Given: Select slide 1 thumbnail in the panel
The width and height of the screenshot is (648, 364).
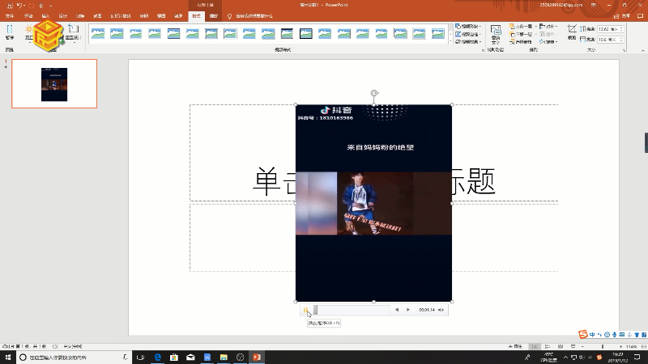Looking at the screenshot, I should tap(53, 83).
